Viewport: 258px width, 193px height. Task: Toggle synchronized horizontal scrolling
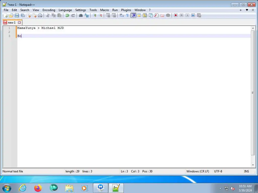(x=114, y=15)
